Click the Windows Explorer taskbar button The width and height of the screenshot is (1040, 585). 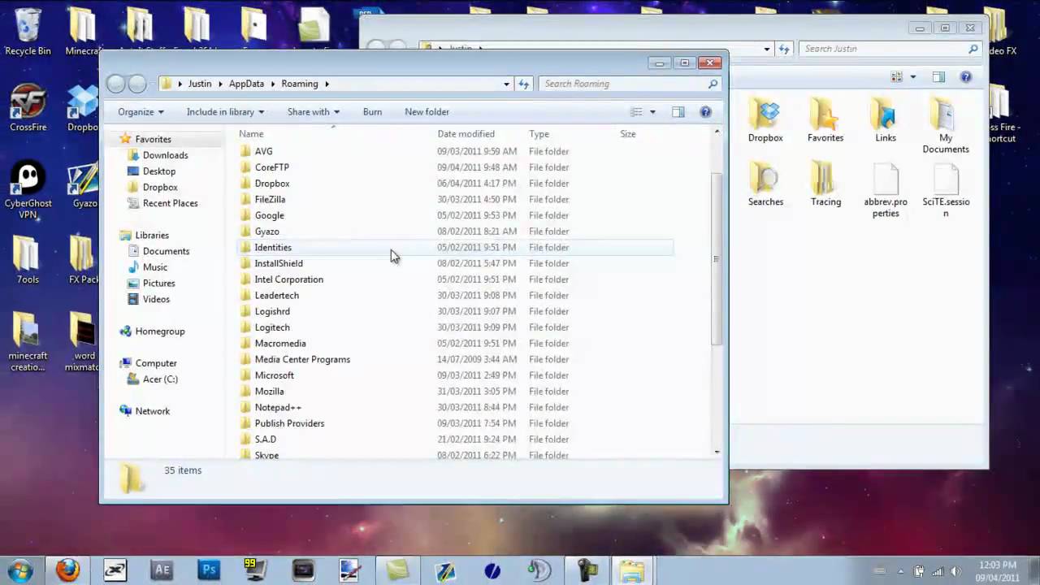click(632, 570)
